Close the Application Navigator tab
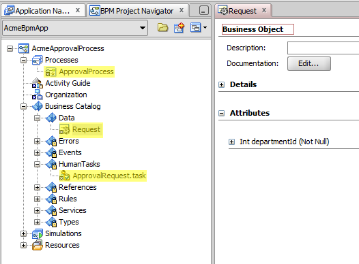Screen dimensions: 359x264 (78, 10)
